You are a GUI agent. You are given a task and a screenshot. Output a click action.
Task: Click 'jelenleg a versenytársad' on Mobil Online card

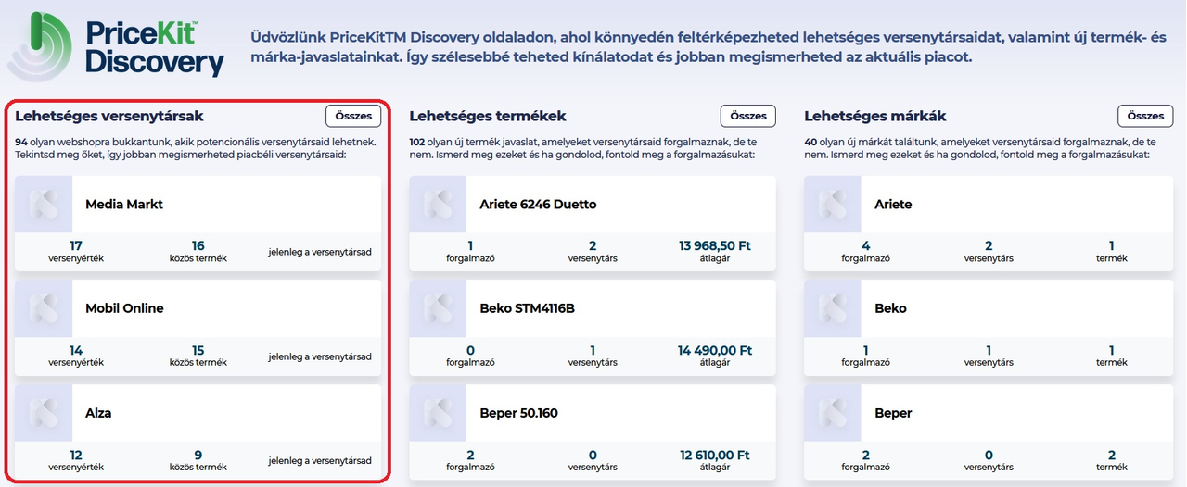point(320,356)
